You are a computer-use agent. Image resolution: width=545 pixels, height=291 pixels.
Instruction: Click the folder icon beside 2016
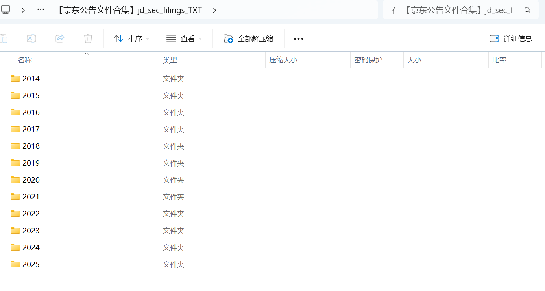point(15,112)
